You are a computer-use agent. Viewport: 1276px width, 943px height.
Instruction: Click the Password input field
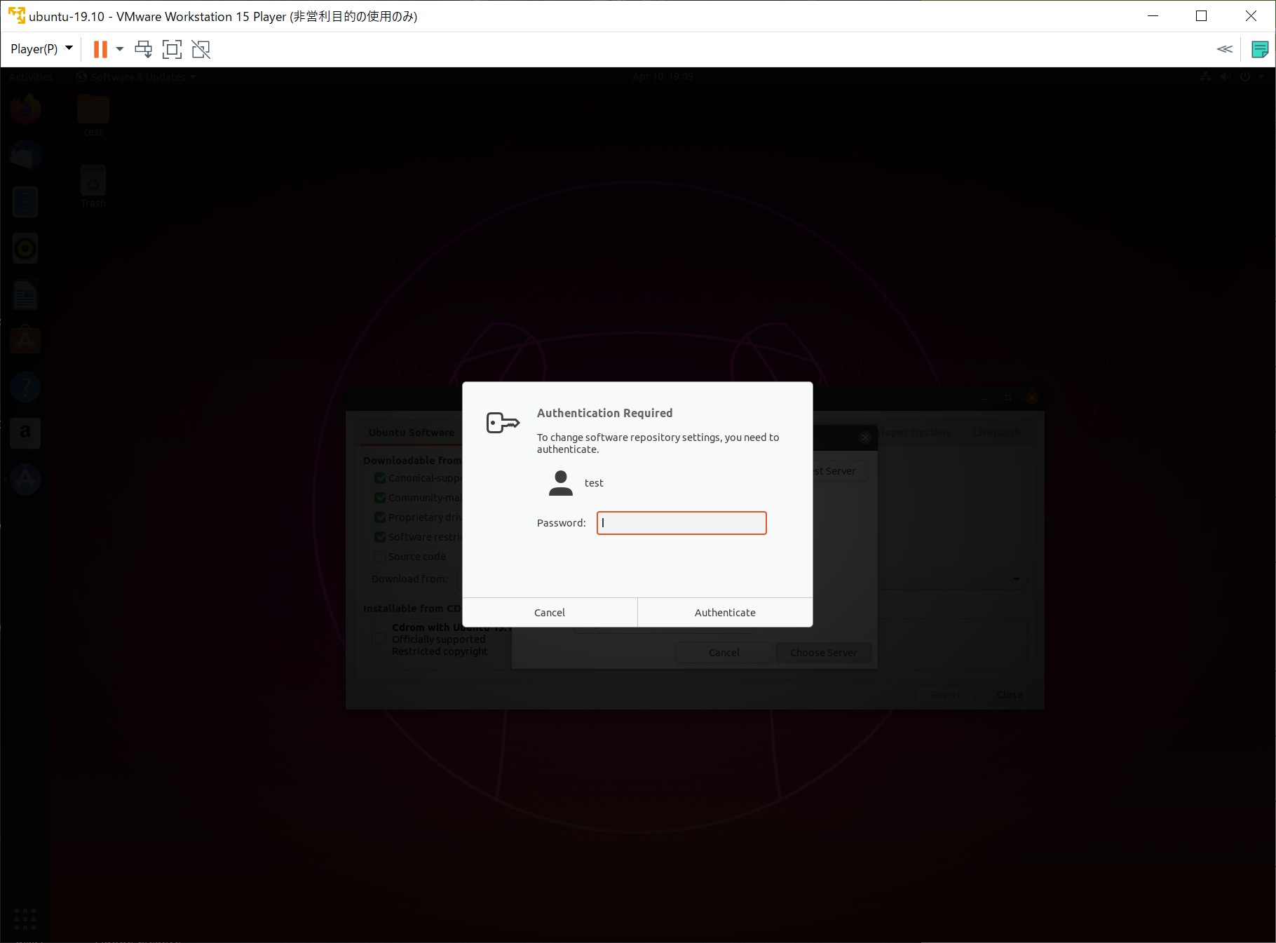tap(681, 523)
